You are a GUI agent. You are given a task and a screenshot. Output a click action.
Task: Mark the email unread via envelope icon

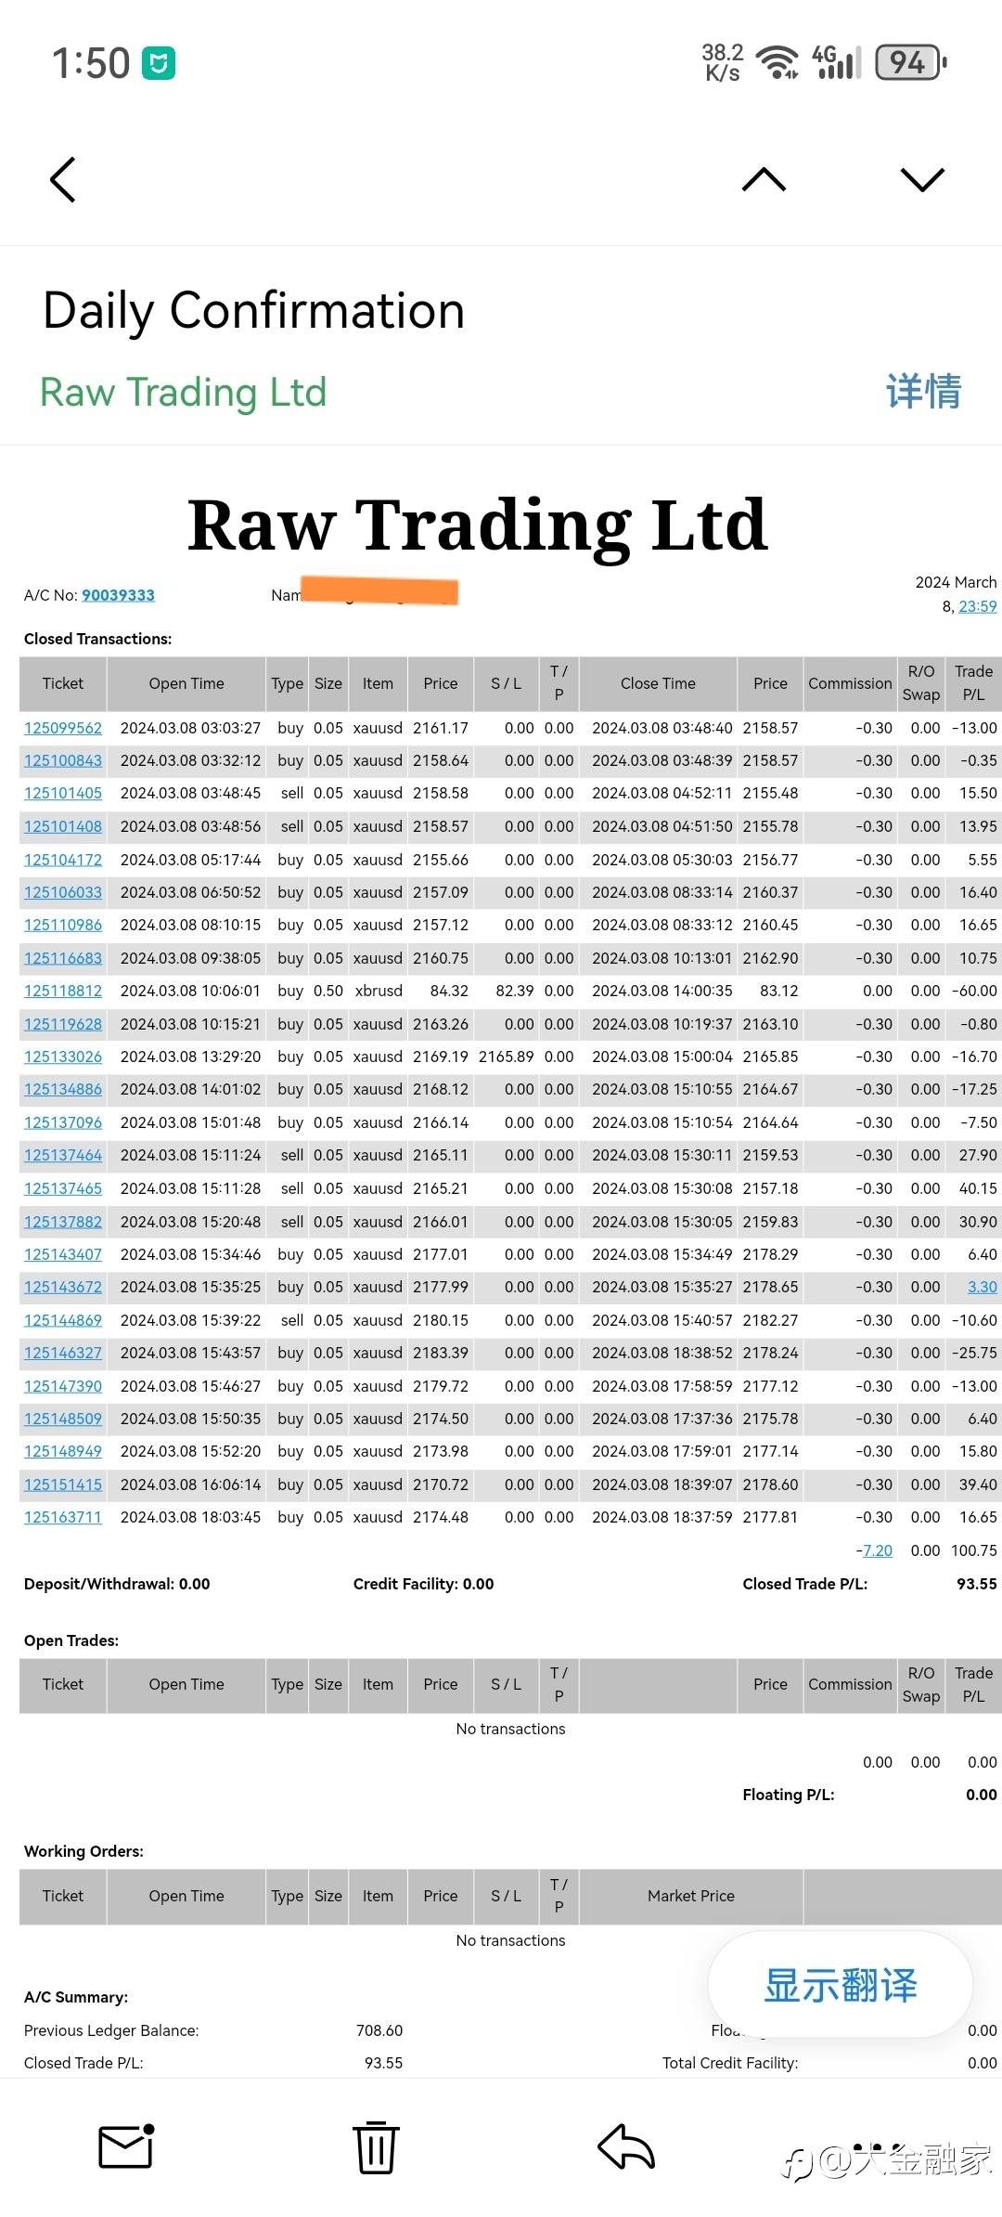click(126, 2146)
